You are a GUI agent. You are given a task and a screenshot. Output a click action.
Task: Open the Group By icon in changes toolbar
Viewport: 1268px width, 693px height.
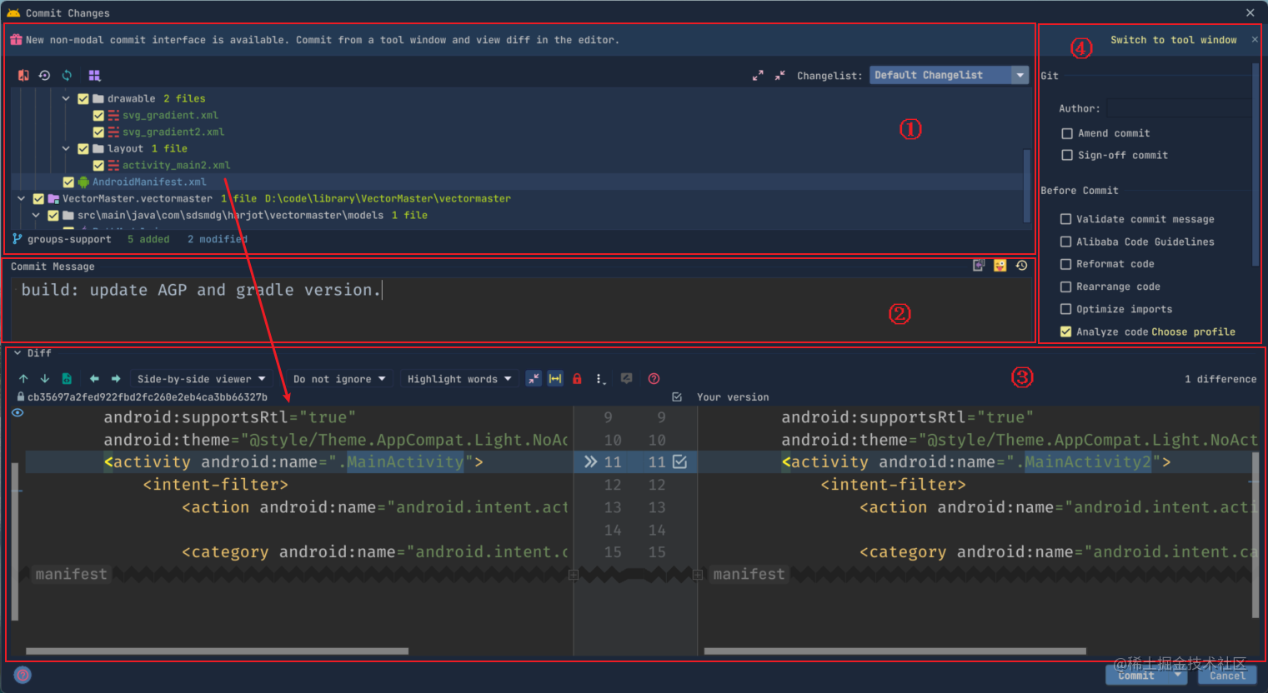coord(95,75)
